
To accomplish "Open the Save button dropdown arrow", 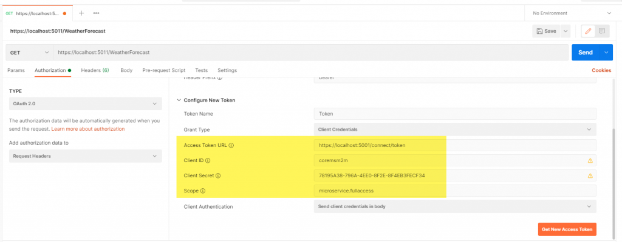I will click(566, 31).
